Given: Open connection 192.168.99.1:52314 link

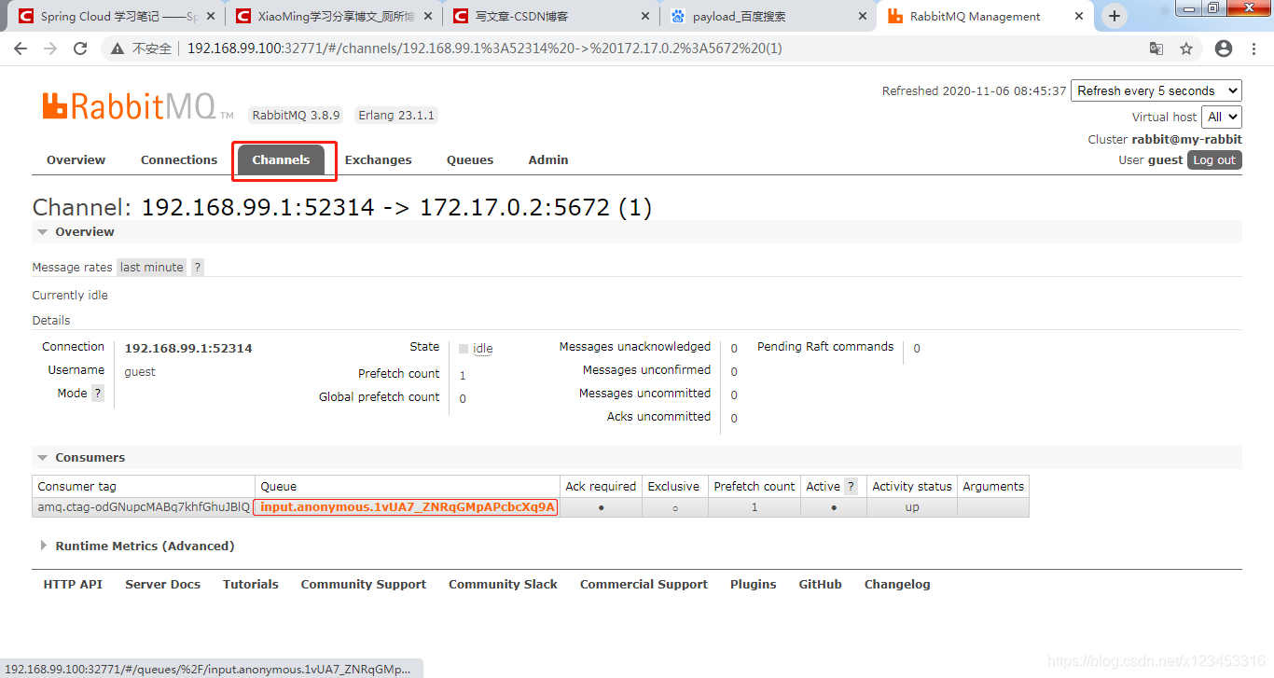Looking at the screenshot, I should pyautogui.click(x=188, y=348).
